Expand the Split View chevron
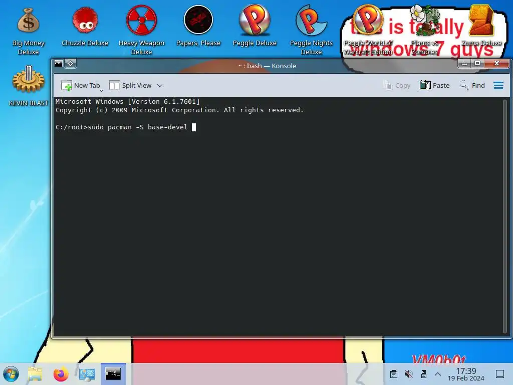The width and height of the screenshot is (513, 385). [x=160, y=85]
